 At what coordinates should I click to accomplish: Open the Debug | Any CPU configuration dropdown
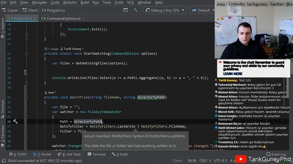[165, 10]
